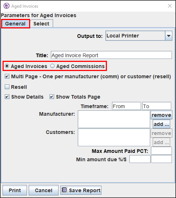This screenshot has width=176, height=198.
Task: Open the Local Printer combo box
Action: pyautogui.click(x=139, y=36)
